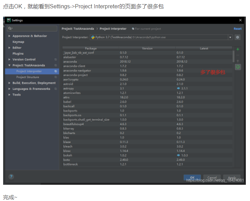Select Project Interpreter in sidebar

32,71
